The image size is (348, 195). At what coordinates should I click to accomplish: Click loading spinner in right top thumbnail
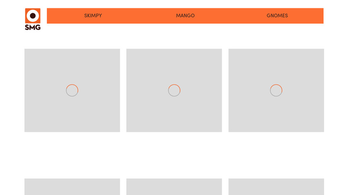pyautogui.click(x=276, y=90)
